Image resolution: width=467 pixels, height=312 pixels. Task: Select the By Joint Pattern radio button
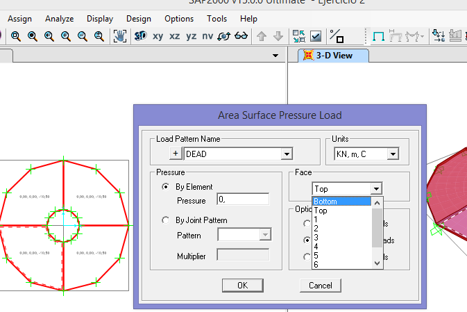click(165, 220)
